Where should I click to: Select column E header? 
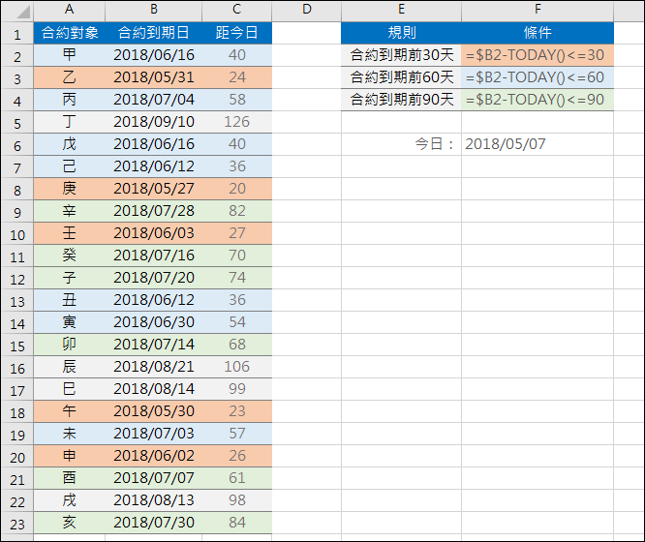pyautogui.click(x=401, y=10)
